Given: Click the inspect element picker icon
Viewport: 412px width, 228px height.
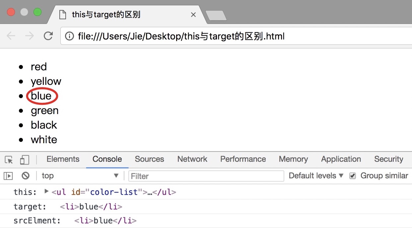Looking at the screenshot, I should (9, 160).
